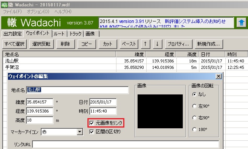The image size is (248, 149).
Task: Click the Wadachi app icon in title bar
Action: pyautogui.click(x=5, y=5)
